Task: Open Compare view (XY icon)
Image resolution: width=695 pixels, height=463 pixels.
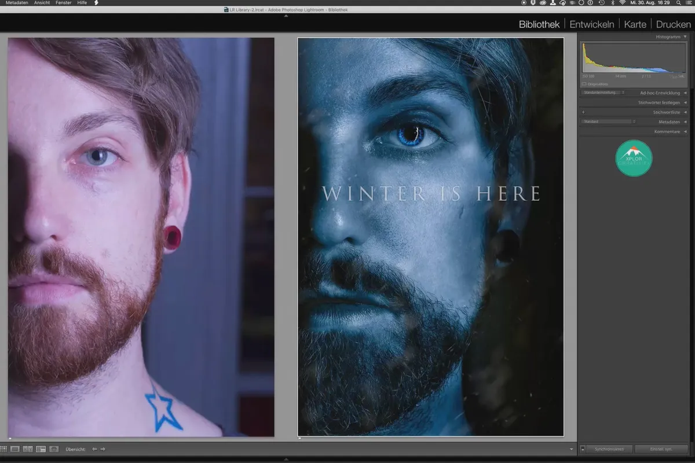Action: click(27, 449)
